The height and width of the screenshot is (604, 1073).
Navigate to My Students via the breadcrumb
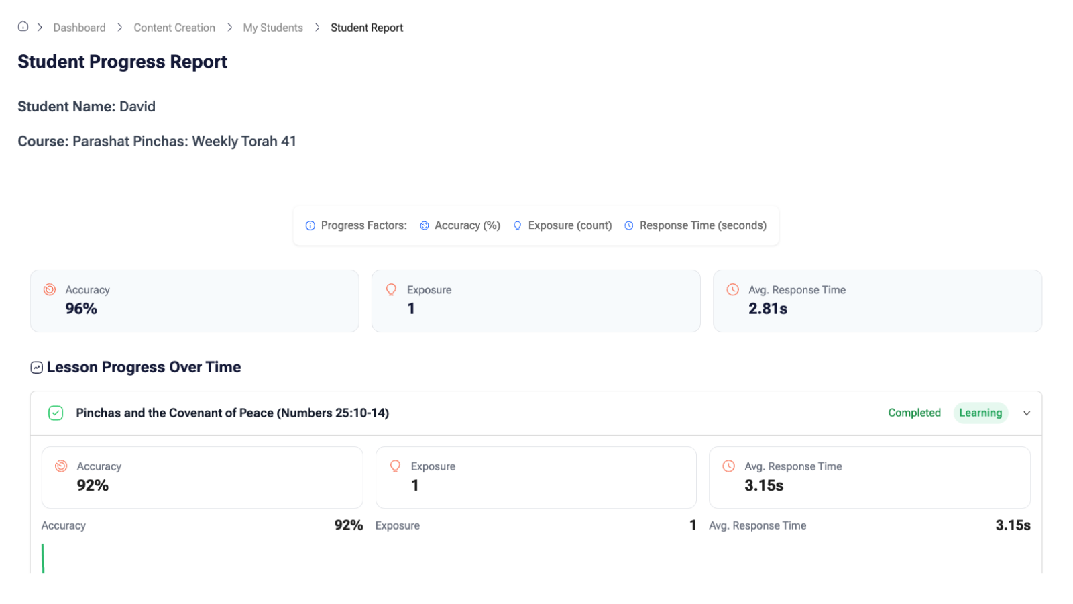click(272, 28)
